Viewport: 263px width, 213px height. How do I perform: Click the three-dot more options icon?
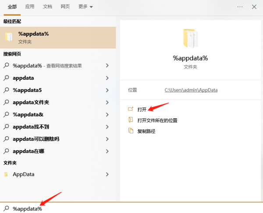(240, 7)
